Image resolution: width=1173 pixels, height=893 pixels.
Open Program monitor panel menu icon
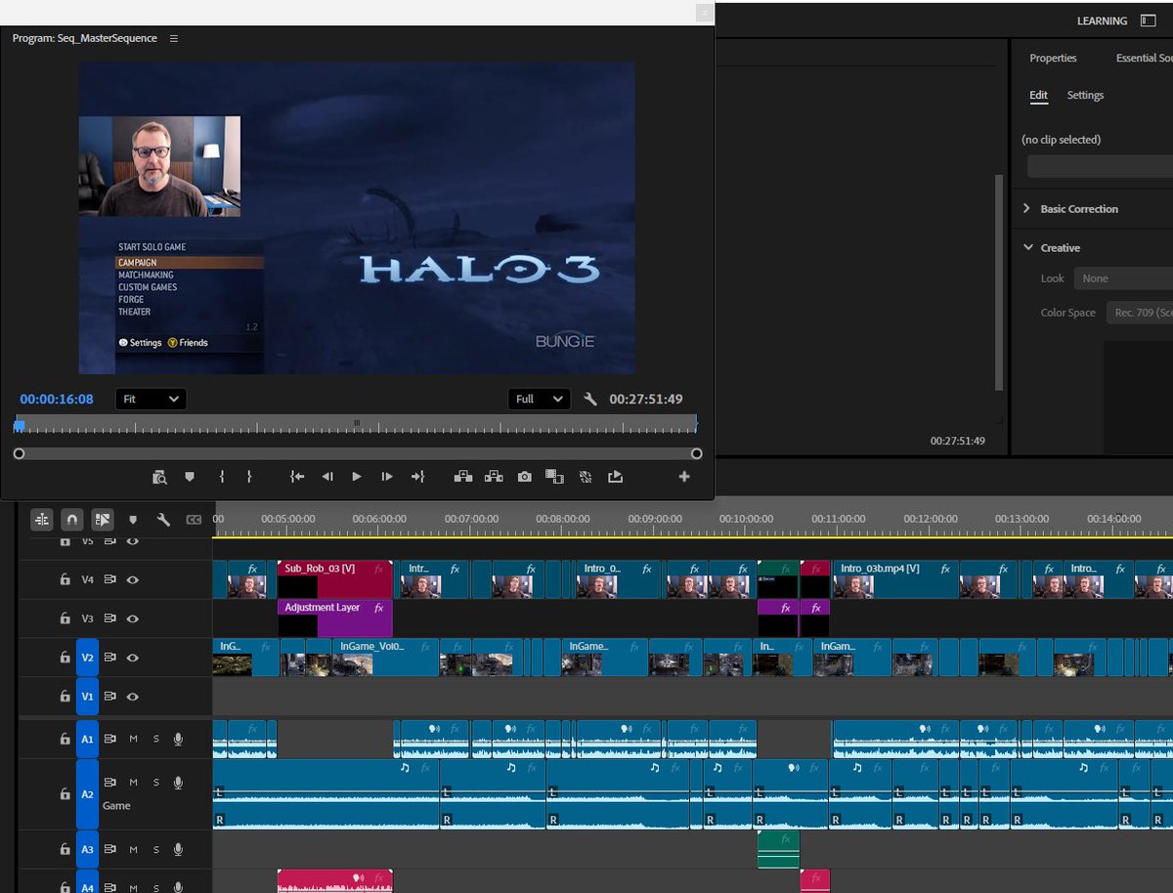[174, 38]
